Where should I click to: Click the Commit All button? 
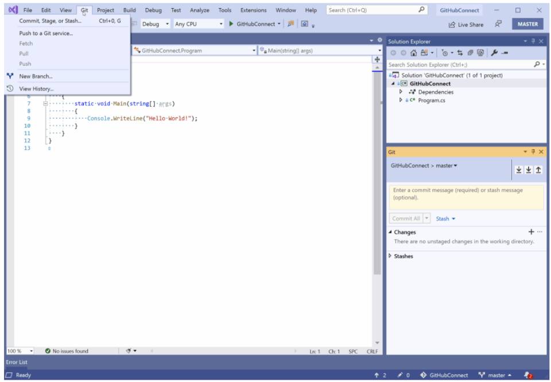(x=406, y=219)
